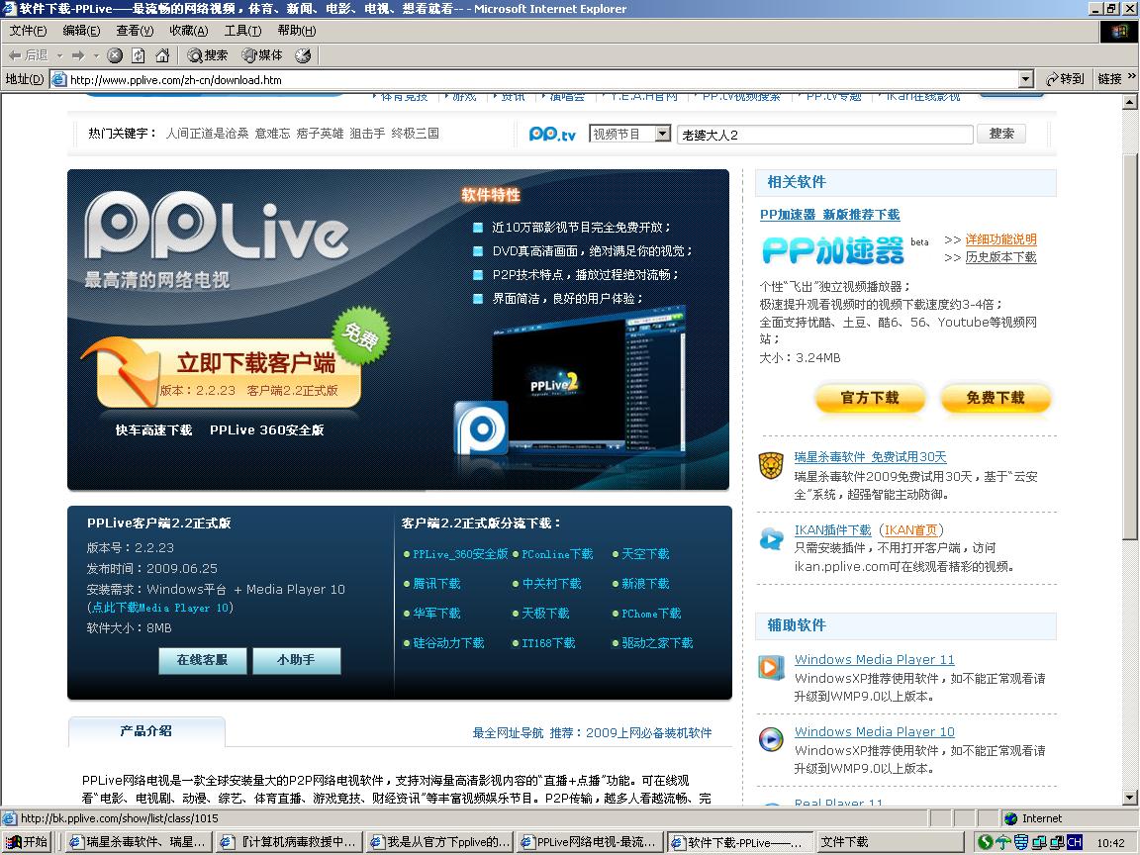Refresh the page using the Refresh icon
The width and height of the screenshot is (1140, 855).
tap(139, 55)
